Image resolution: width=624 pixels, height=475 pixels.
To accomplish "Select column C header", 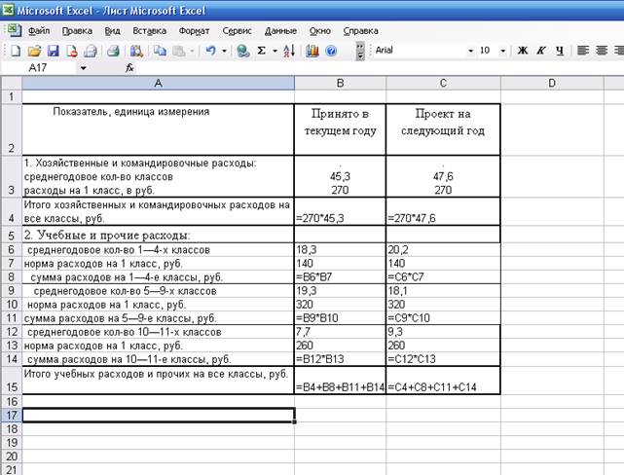I will (443, 83).
